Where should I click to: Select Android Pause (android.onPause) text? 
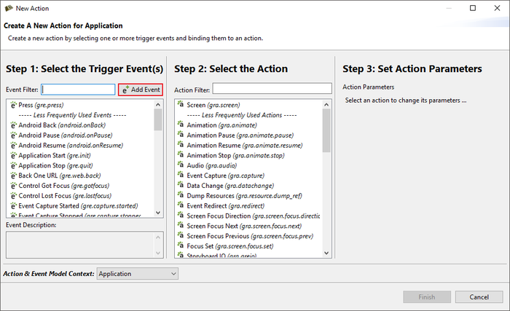66,135
